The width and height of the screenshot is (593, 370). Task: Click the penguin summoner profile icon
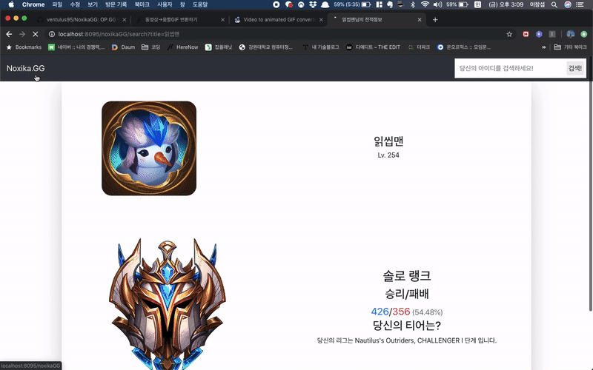(x=149, y=149)
